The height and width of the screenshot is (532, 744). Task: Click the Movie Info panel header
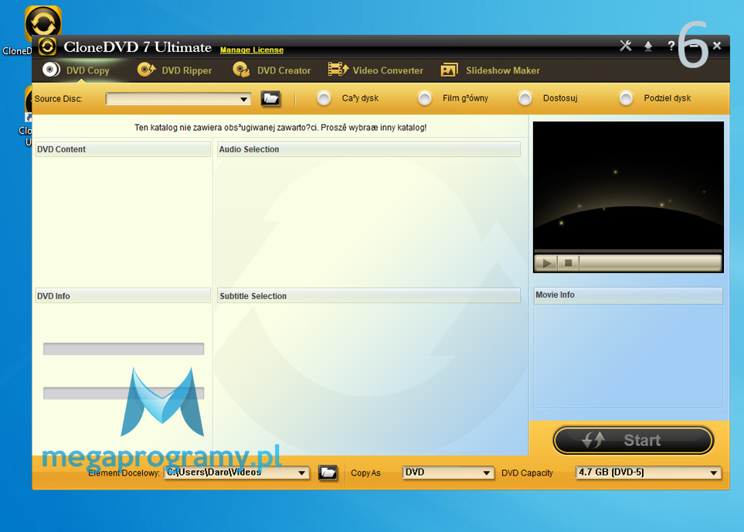pyautogui.click(x=628, y=295)
